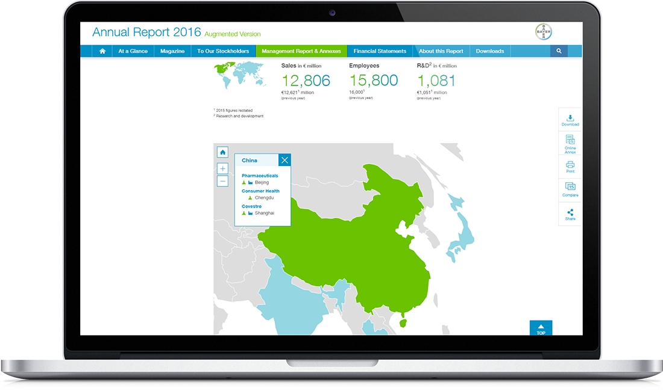
Task: Zoom in on the map with plus button
Action: point(222,168)
